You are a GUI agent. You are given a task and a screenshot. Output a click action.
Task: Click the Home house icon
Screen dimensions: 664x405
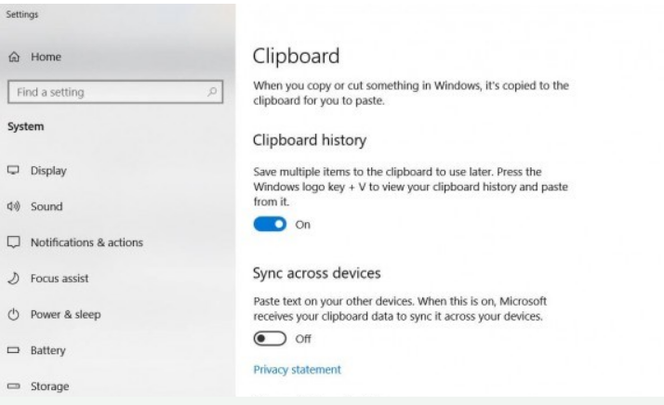click(x=13, y=57)
